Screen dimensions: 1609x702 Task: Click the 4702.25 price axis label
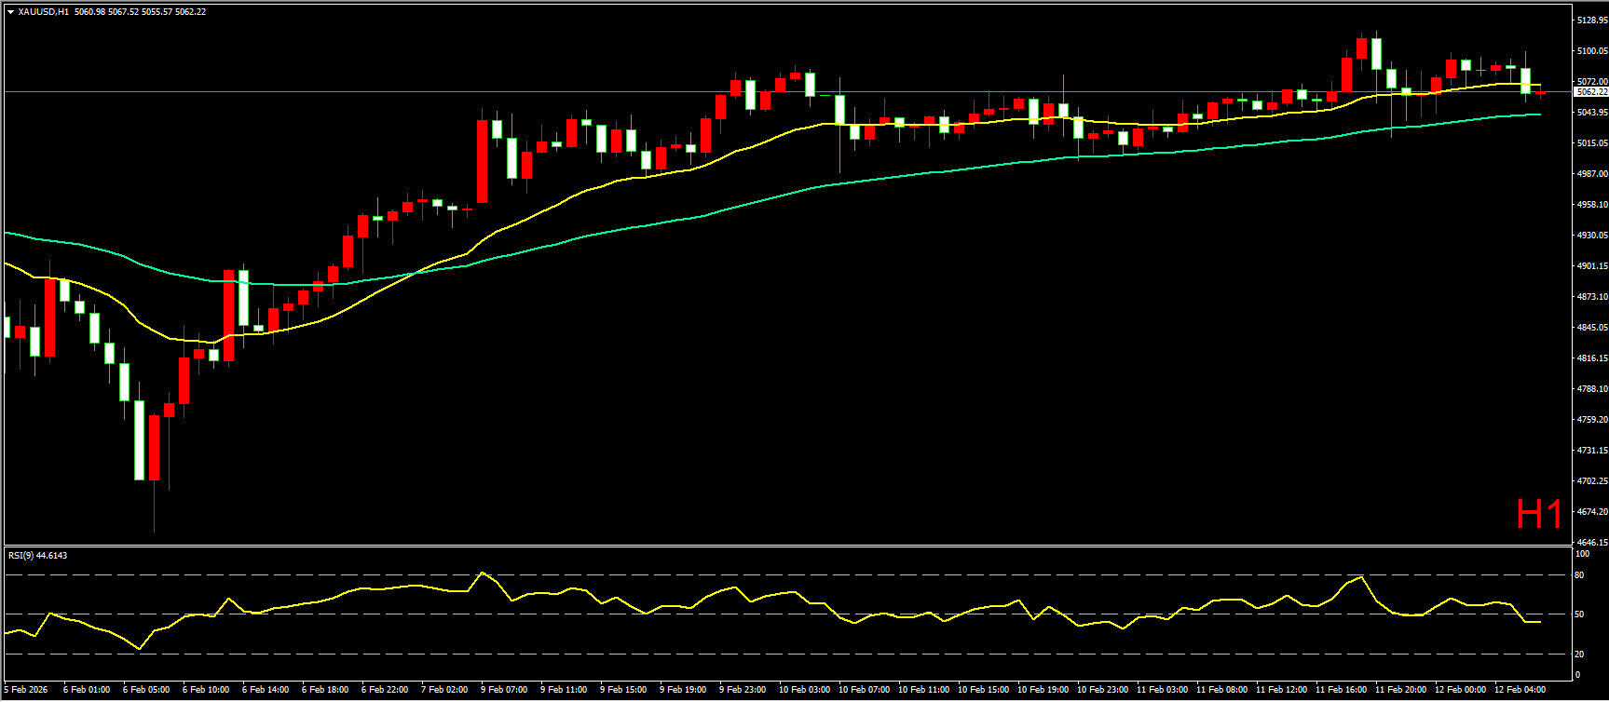click(1591, 481)
